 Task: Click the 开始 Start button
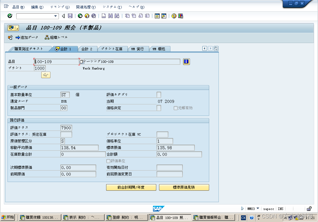point(8,217)
